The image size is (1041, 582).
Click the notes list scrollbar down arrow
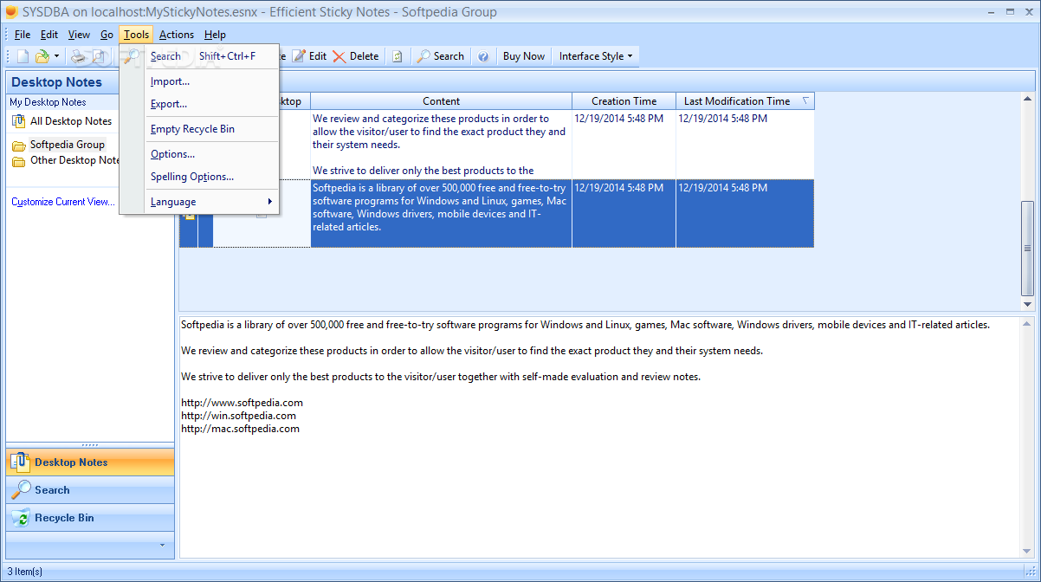(1028, 304)
